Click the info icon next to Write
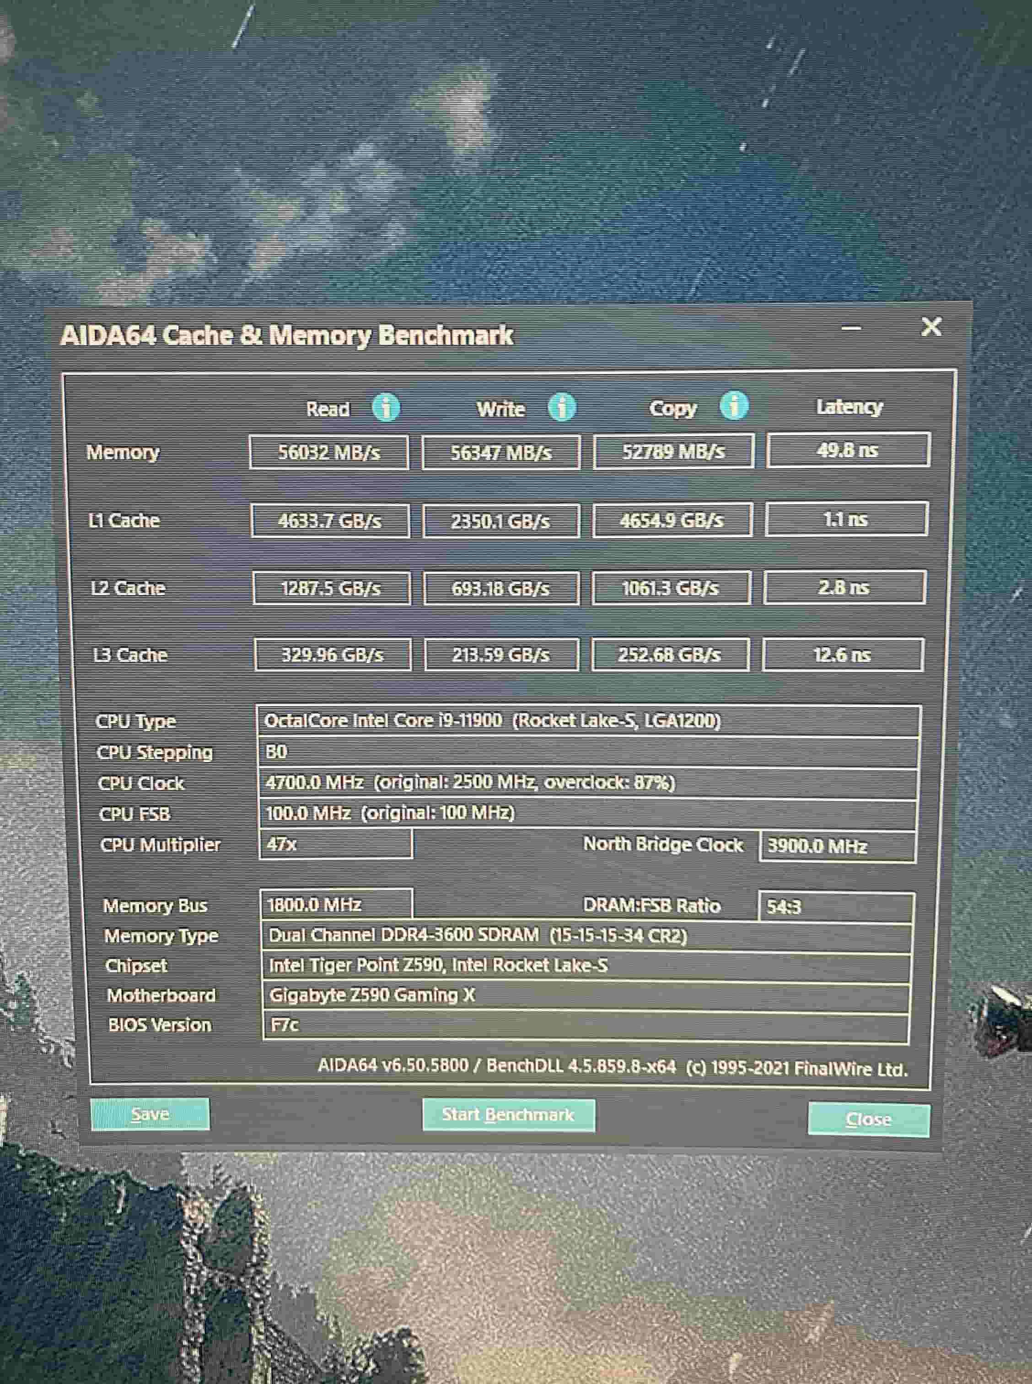Screen dimensions: 1032x1384 click(x=562, y=407)
